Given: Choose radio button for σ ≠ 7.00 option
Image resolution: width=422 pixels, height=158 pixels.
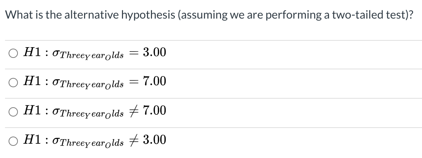Looking at the screenshot, I should [x=13, y=112].
